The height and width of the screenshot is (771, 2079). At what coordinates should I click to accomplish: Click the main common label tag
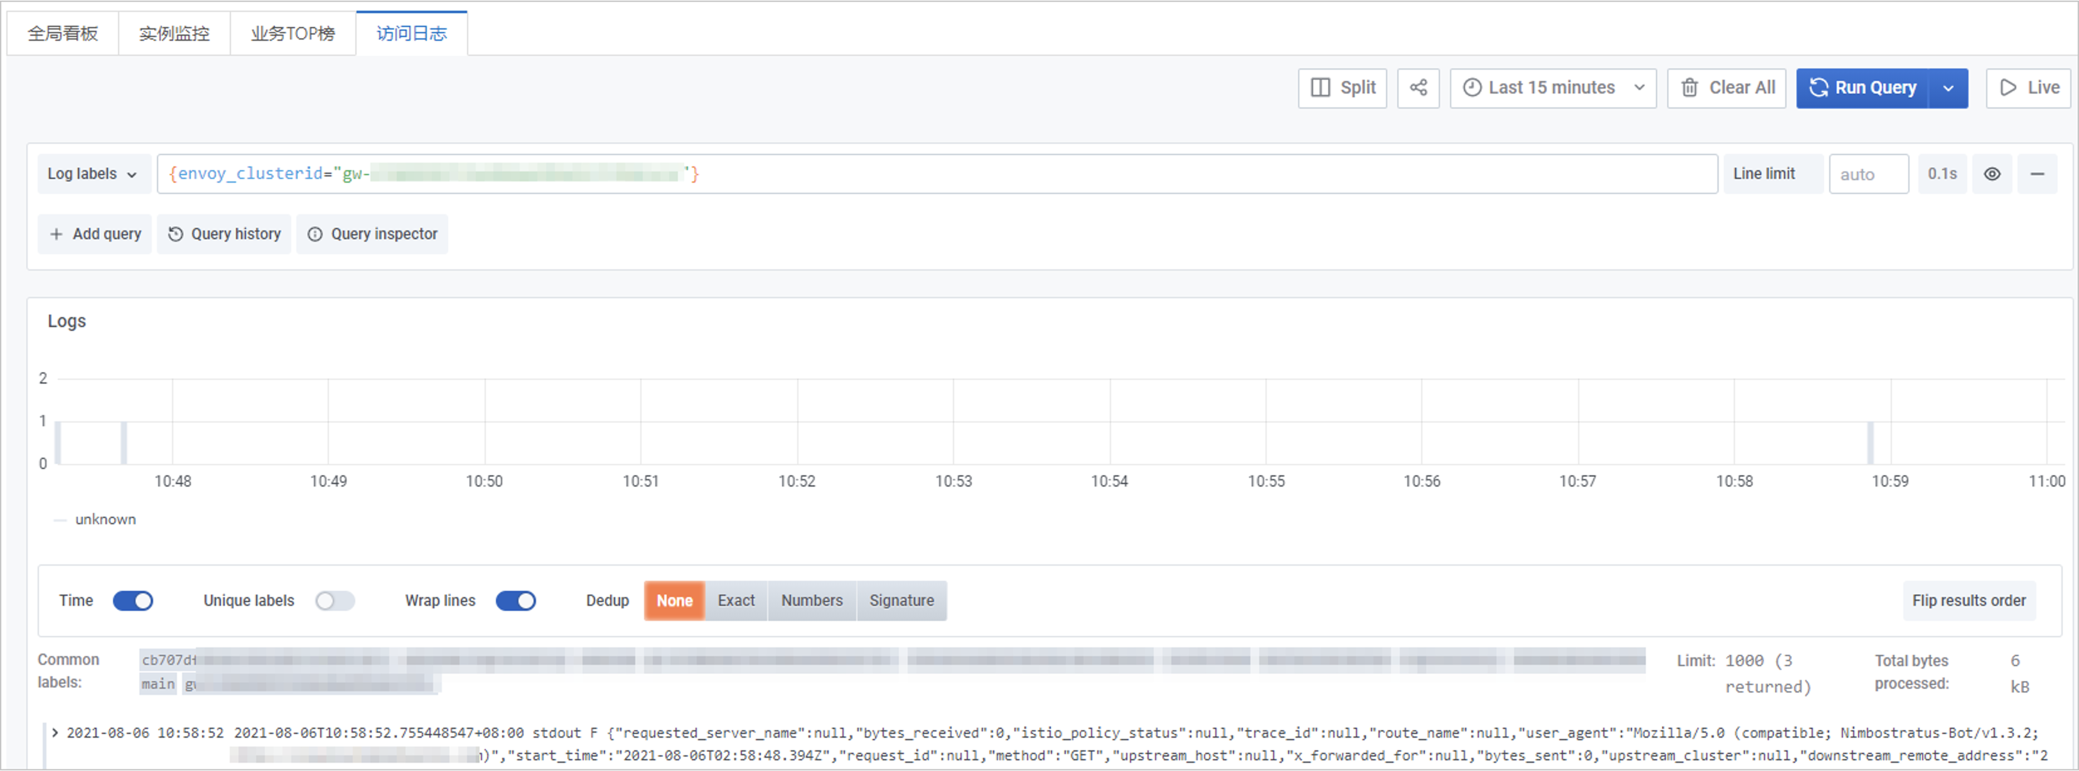(158, 684)
